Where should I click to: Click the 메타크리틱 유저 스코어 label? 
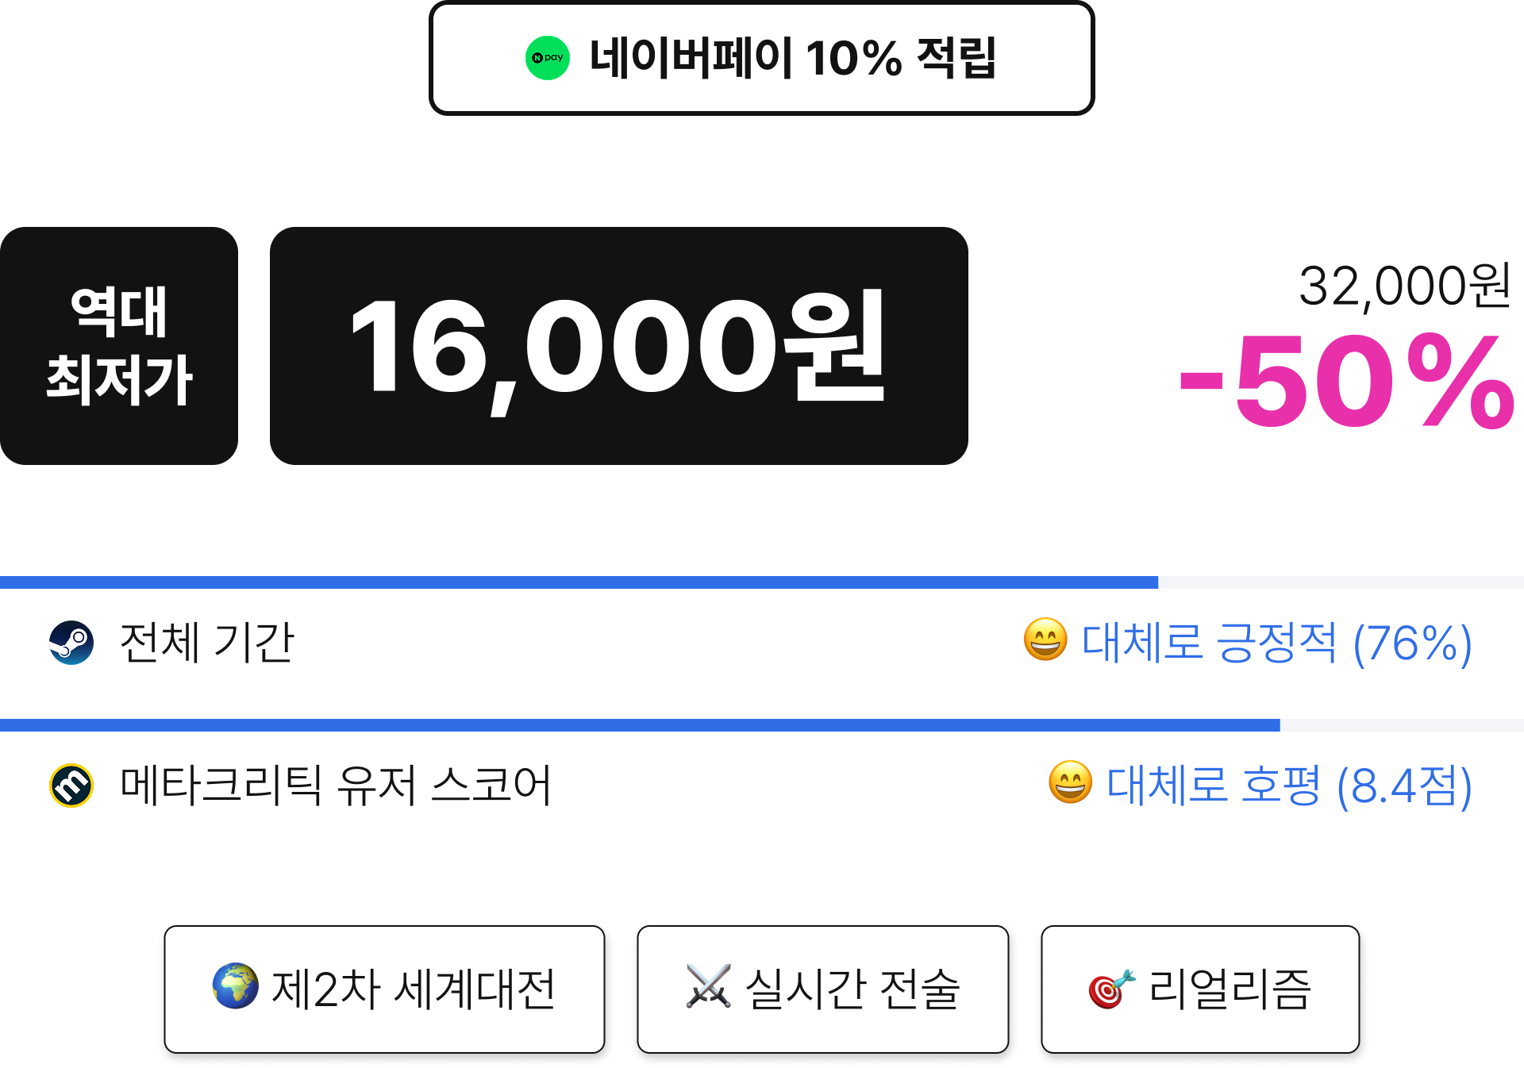pyautogui.click(x=336, y=786)
